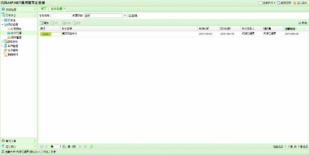Sort by the 创建者 column header
This screenshot has width=309, height=155.
(x=273, y=28)
